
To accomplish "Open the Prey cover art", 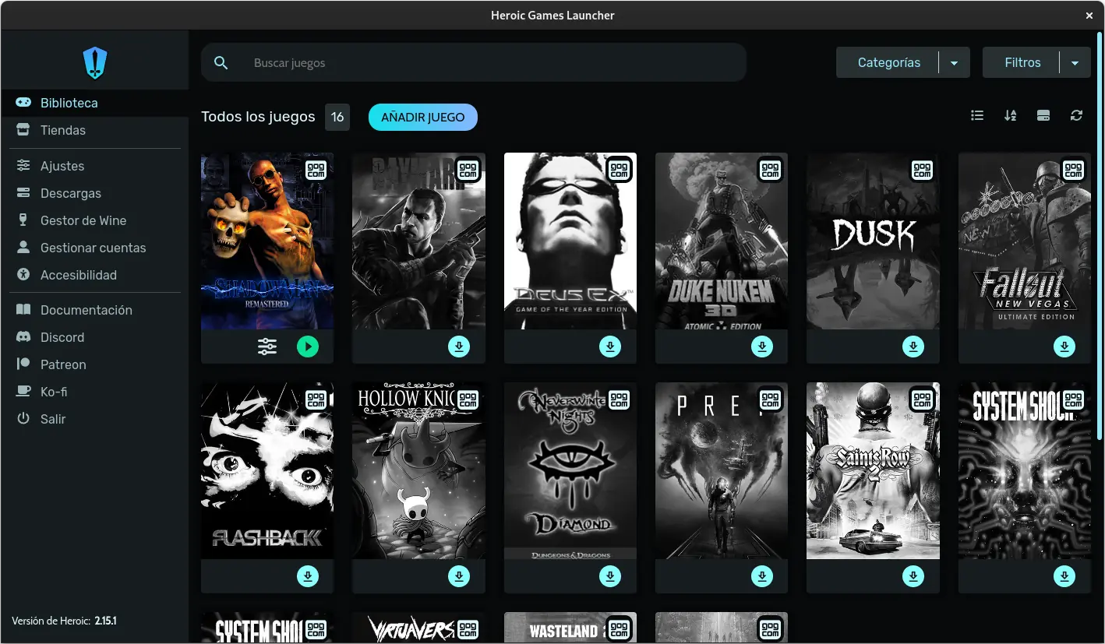I will (722, 470).
